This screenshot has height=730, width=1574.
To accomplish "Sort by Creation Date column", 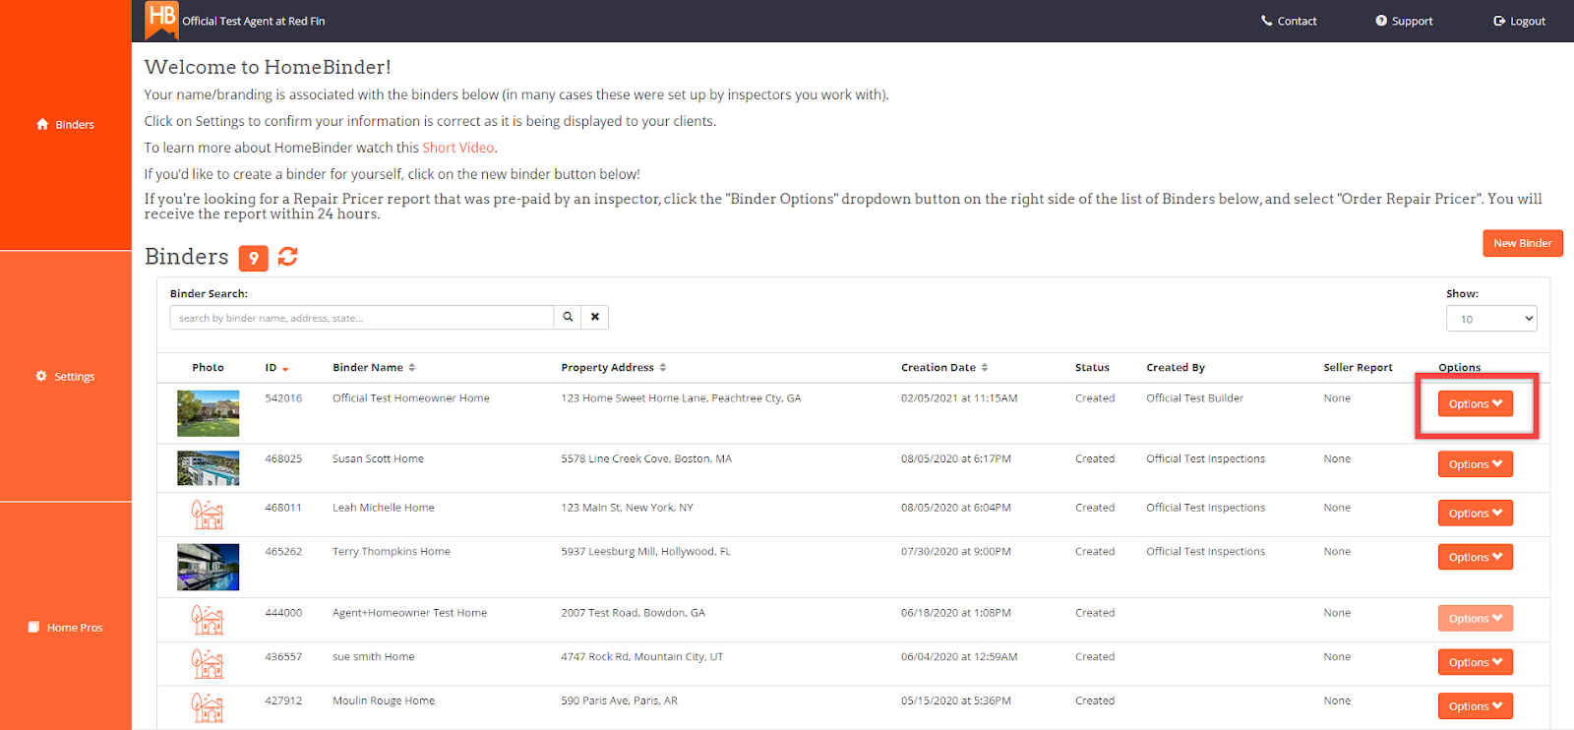I will (x=944, y=368).
